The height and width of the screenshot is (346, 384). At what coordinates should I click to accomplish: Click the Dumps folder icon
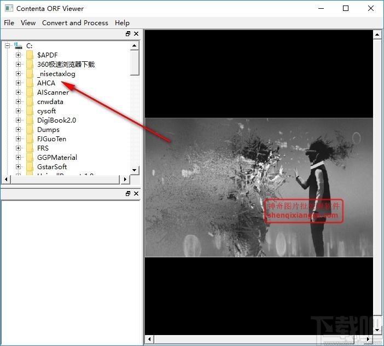tap(30, 129)
